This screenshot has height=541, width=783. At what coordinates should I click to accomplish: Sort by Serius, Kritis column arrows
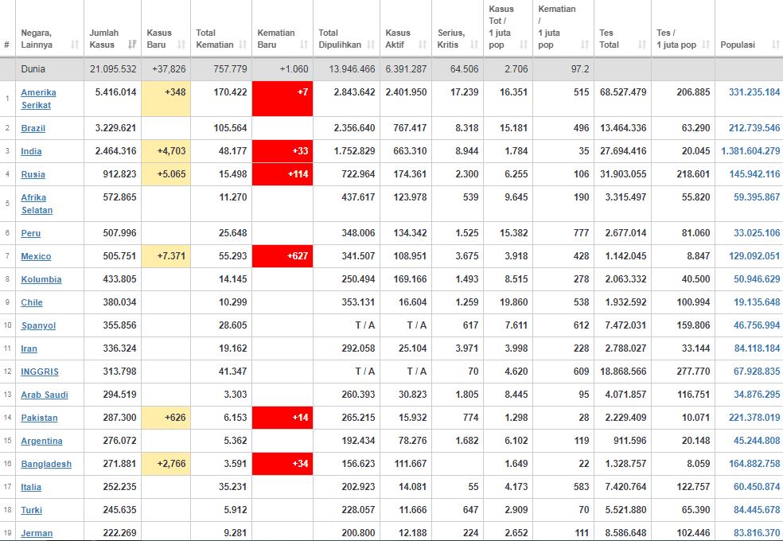click(x=474, y=45)
